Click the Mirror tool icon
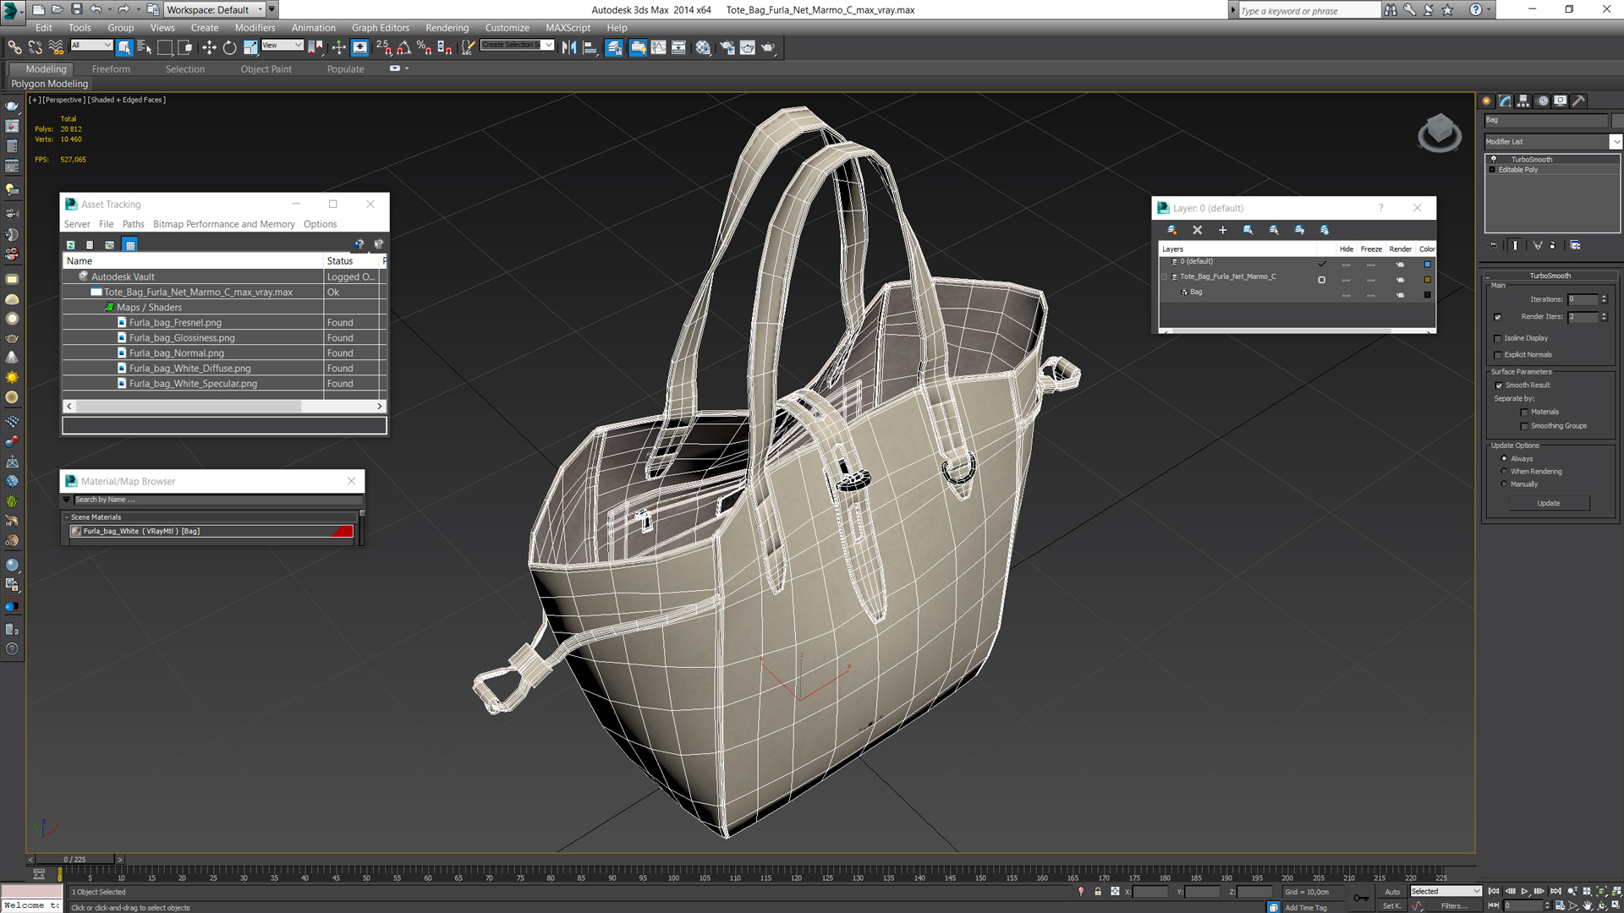The width and height of the screenshot is (1624, 913). 569,48
